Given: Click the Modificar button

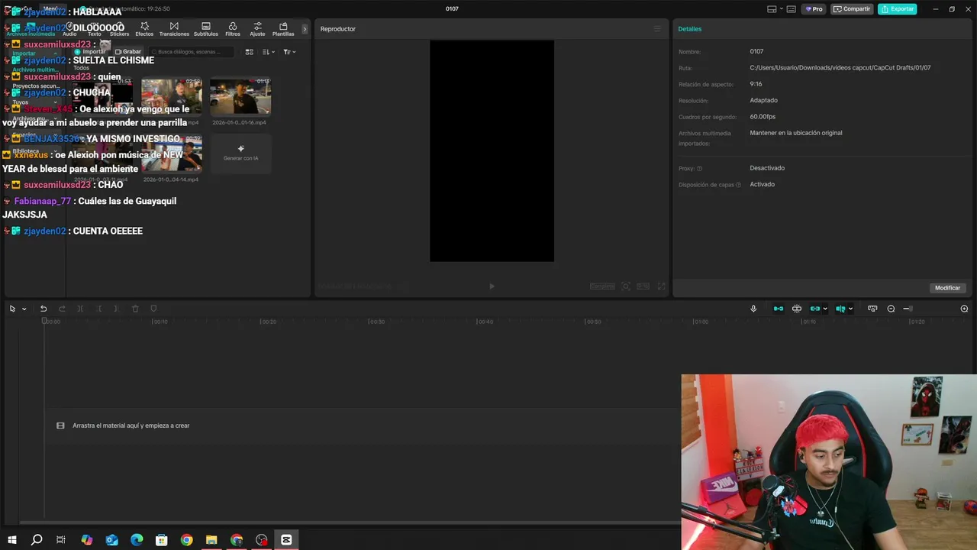Looking at the screenshot, I should click(x=947, y=288).
